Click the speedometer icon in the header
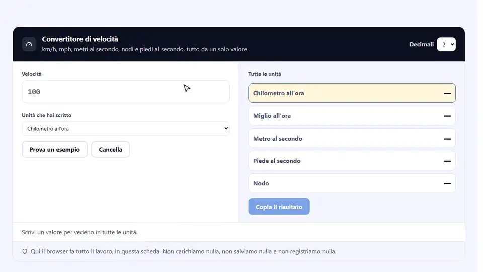This screenshot has height=272, width=483. [29, 44]
